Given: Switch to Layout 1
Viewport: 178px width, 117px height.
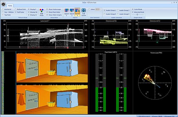Looking at the screenshot, I should click(x=66, y=12).
